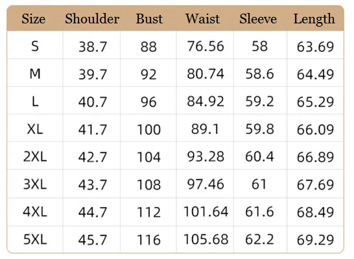The height and width of the screenshot is (259, 354).
Task: Click length value 67.69
Action: tap(315, 185)
